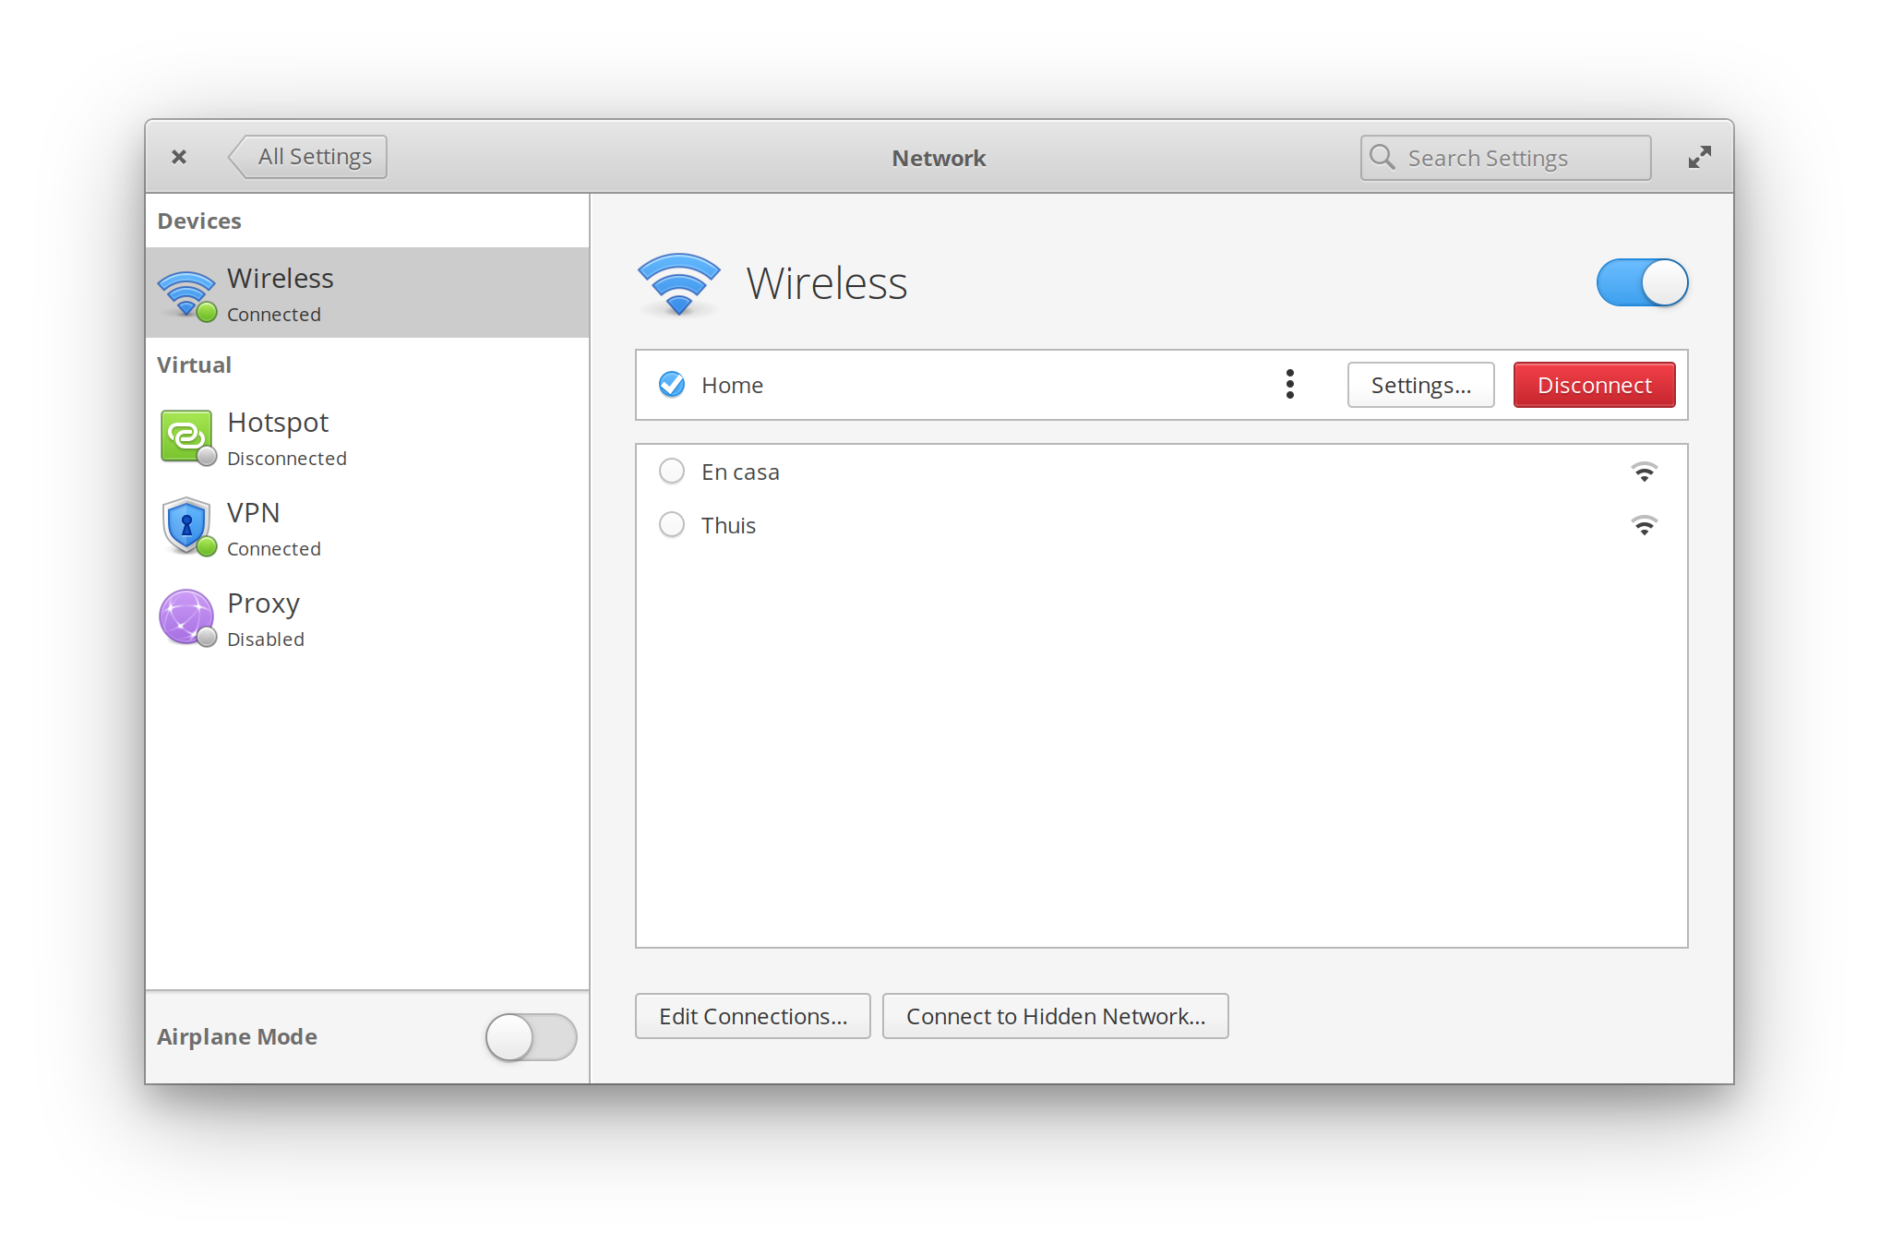Click the large Wireless header icon

(678, 283)
